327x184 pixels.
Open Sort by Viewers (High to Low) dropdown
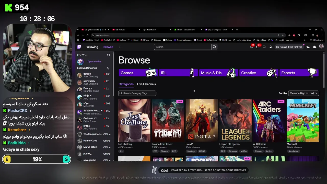pyautogui.click(x=303, y=93)
